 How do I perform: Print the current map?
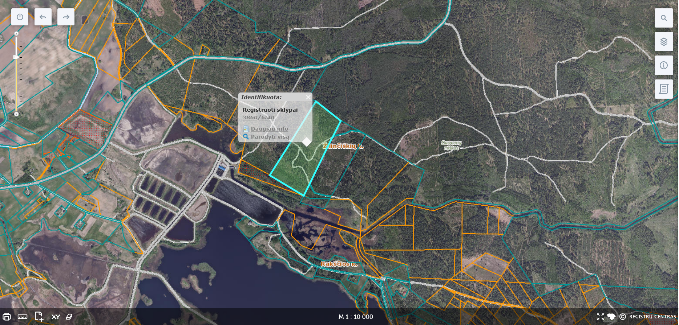click(x=7, y=317)
